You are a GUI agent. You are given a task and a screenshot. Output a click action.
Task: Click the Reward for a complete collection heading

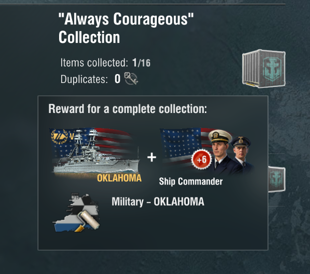(128, 109)
